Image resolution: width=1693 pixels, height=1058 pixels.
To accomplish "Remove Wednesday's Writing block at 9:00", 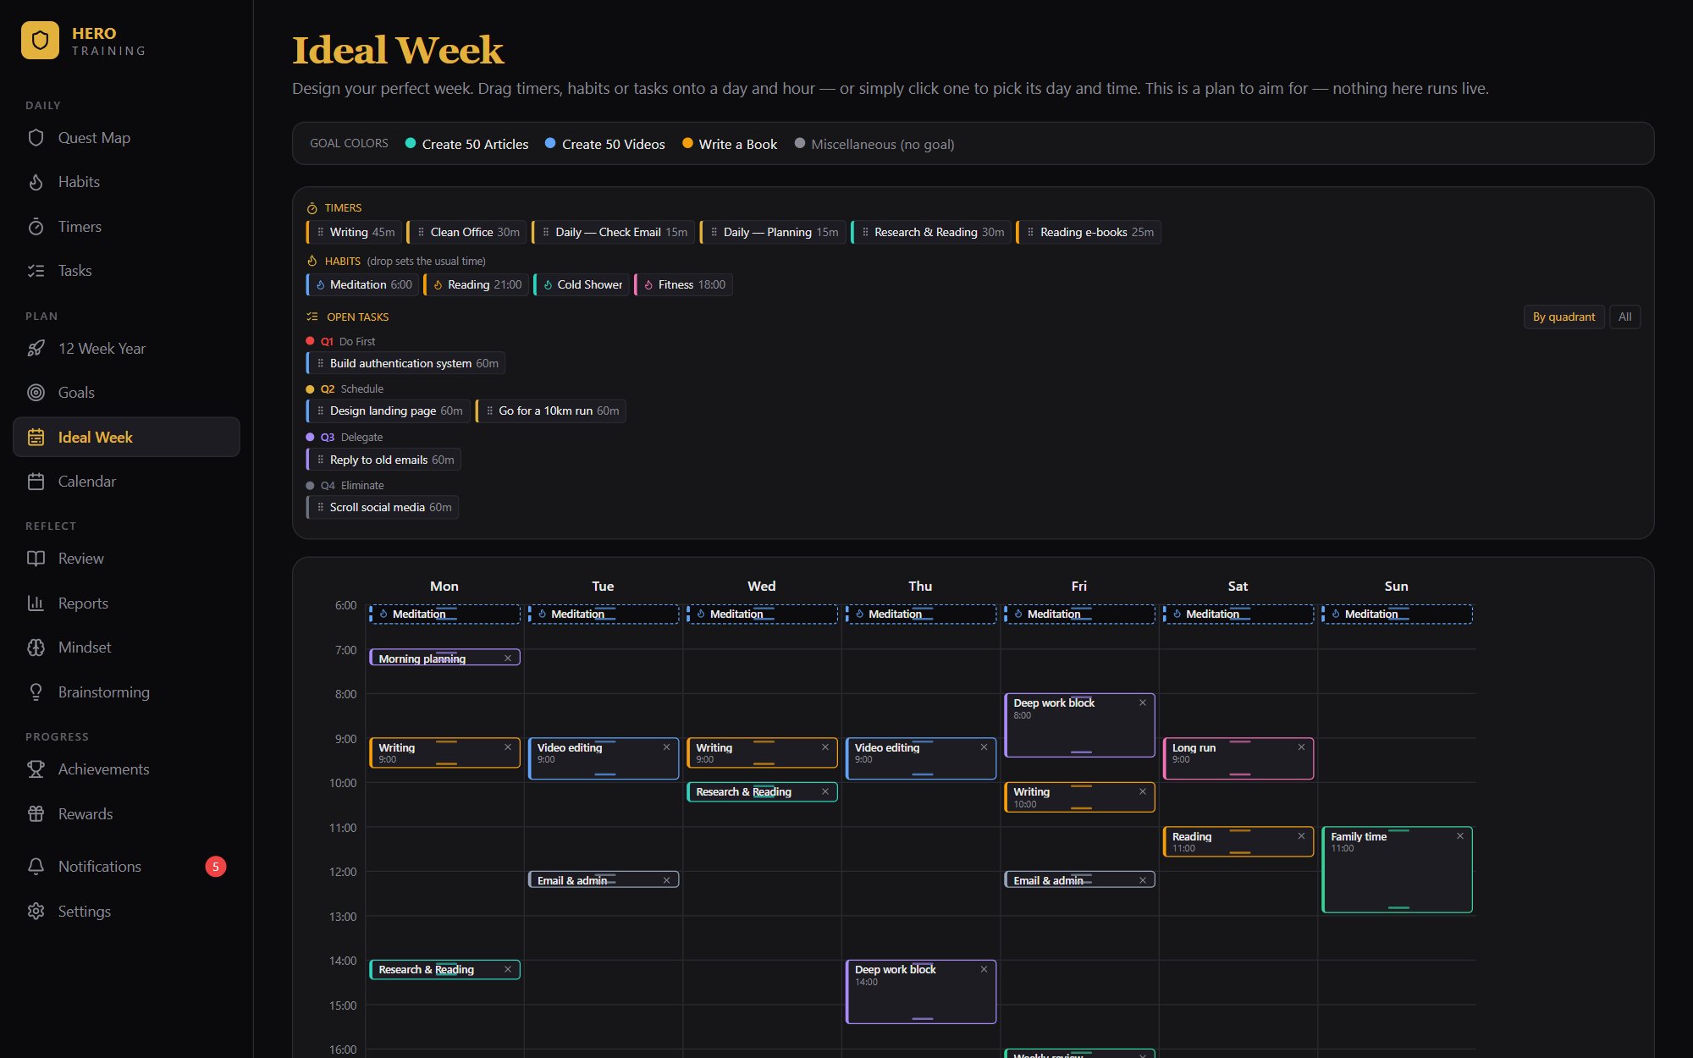I will point(825,747).
